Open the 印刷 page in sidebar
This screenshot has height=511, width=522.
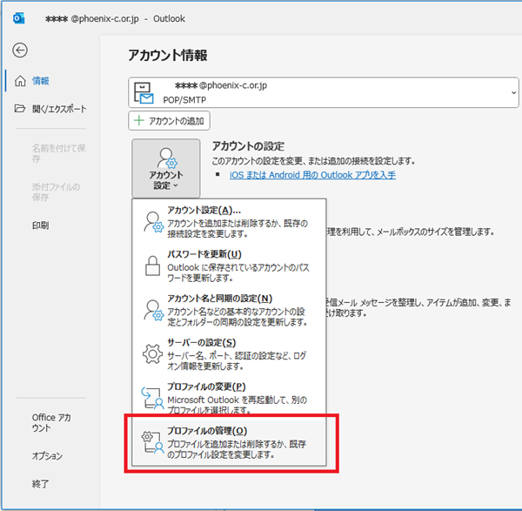pos(41,225)
